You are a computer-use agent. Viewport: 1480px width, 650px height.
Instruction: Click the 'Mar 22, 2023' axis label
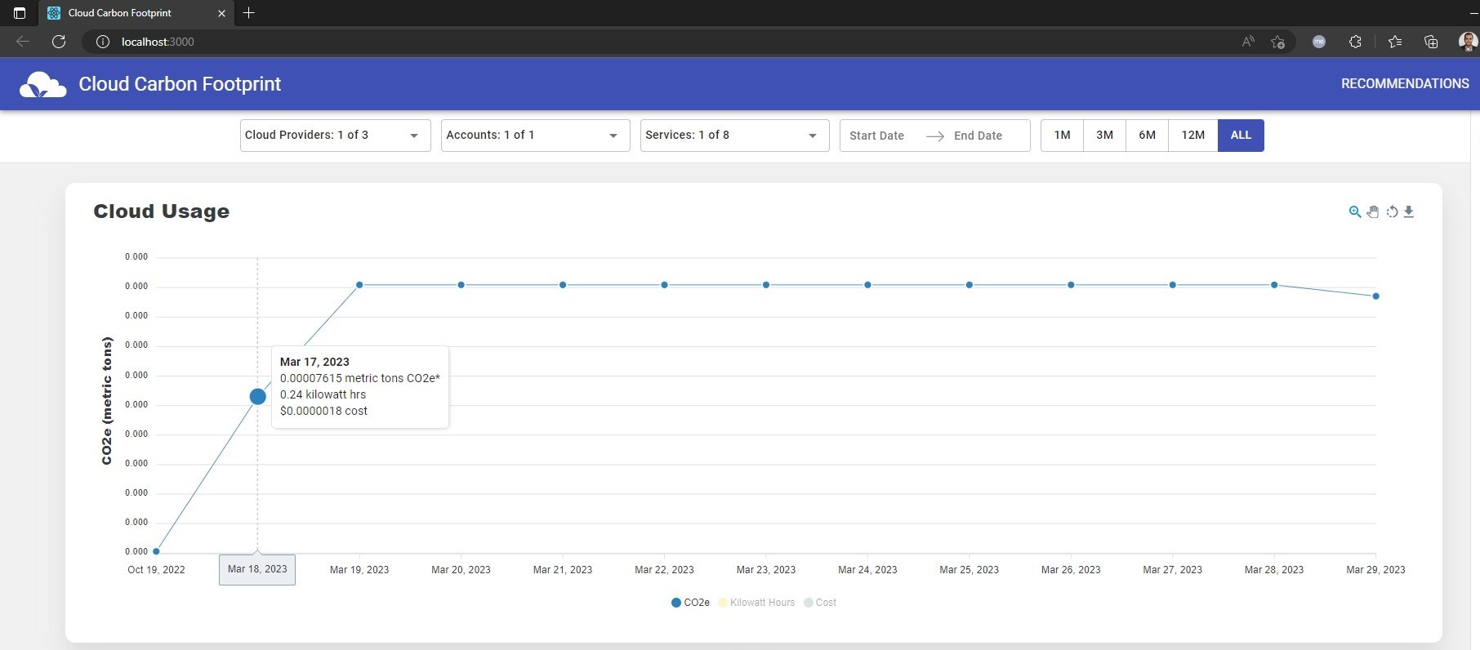pos(664,570)
